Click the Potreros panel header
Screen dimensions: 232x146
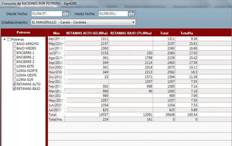coord(23,33)
